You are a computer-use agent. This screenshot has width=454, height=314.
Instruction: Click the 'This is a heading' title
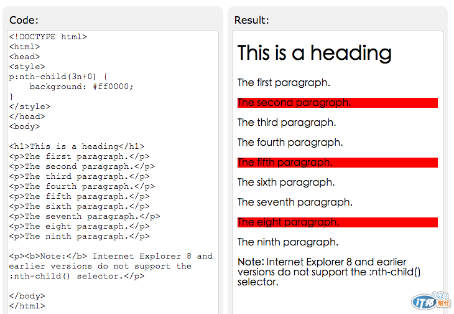(315, 53)
